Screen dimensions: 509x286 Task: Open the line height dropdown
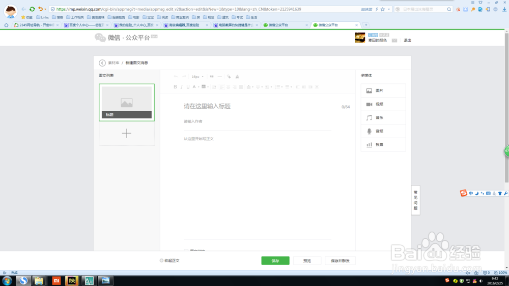click(271, 87)
